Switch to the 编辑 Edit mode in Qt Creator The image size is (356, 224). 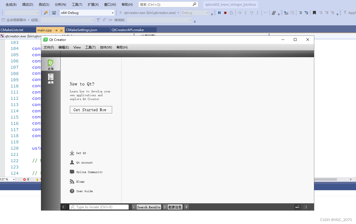[x=51, y=78]
